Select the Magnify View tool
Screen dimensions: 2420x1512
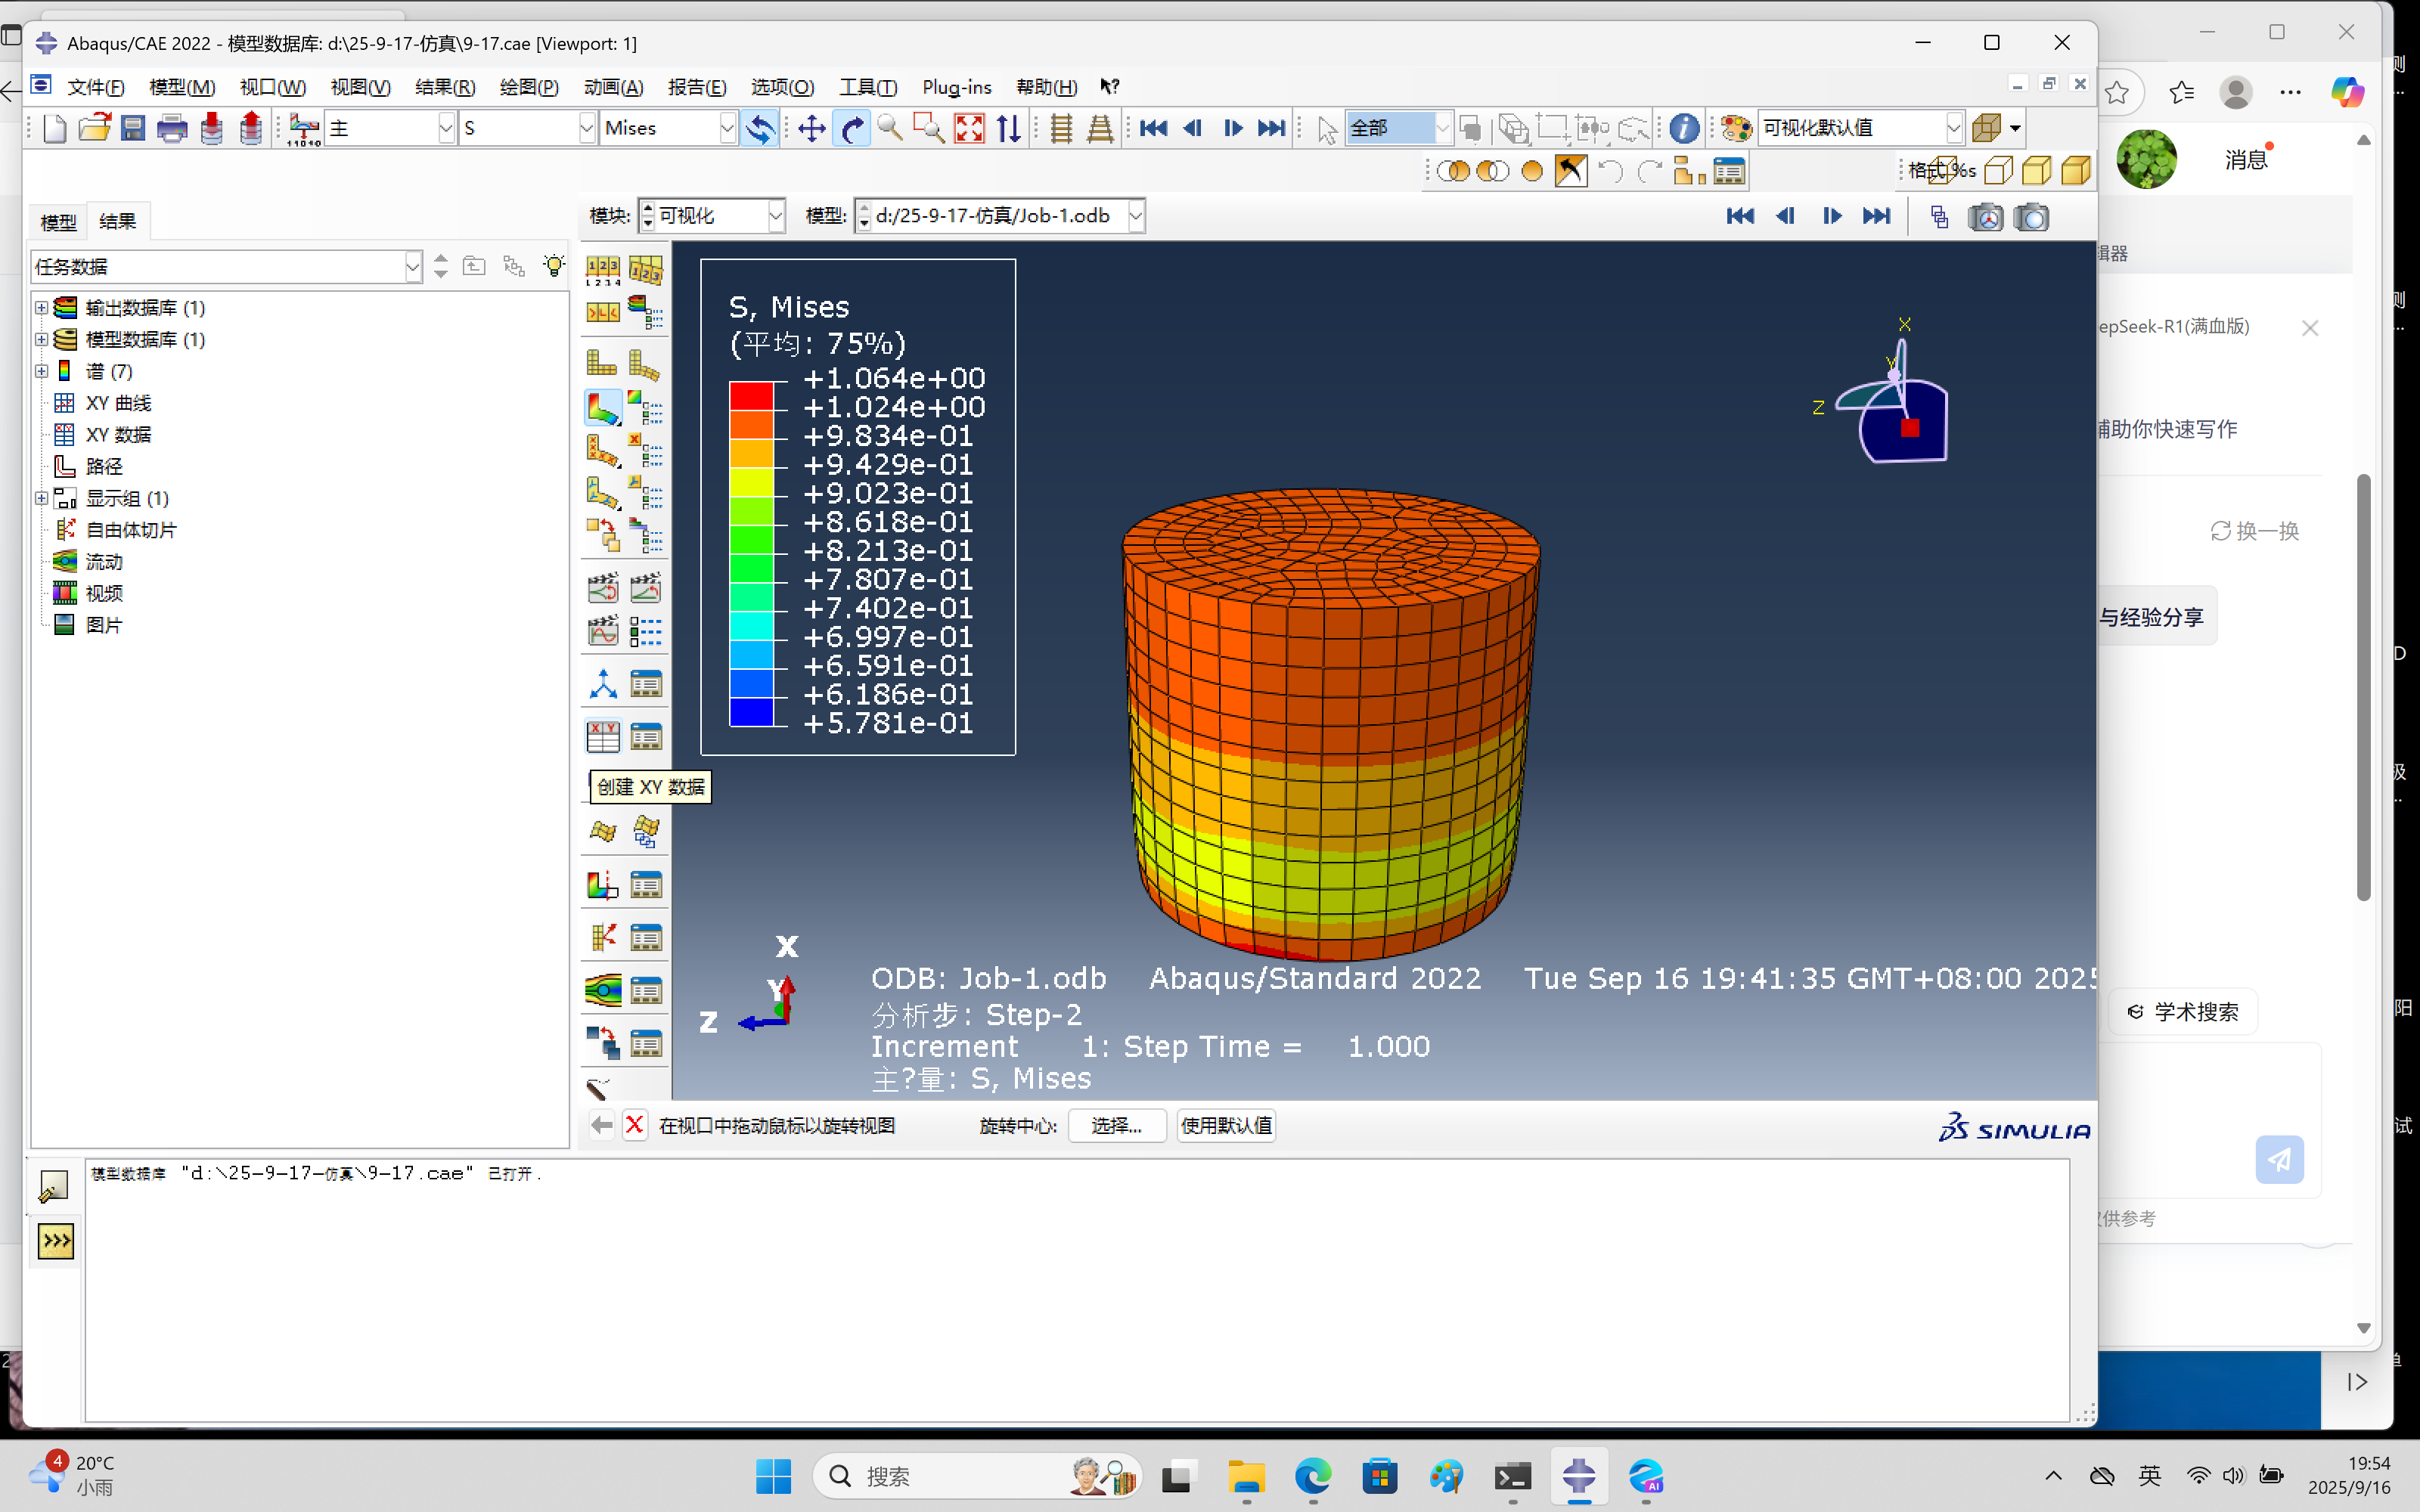click(889, 128)
